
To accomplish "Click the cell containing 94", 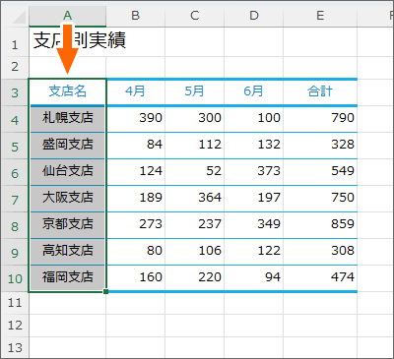I will click(254, 278).
